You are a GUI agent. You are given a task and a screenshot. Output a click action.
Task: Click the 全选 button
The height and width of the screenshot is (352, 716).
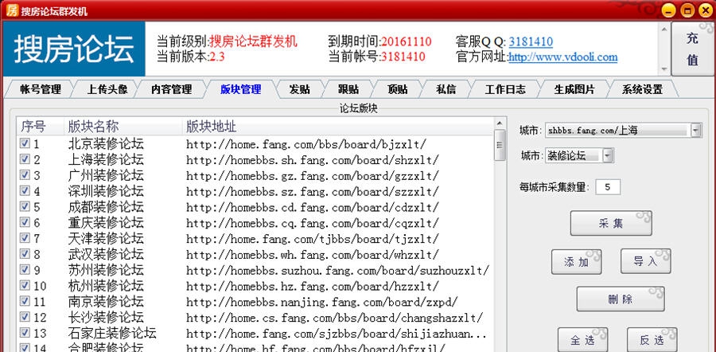point(582,340)
